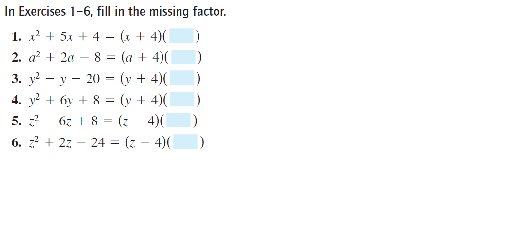Click the expression y² + 6y + 8

pos(63,100)
